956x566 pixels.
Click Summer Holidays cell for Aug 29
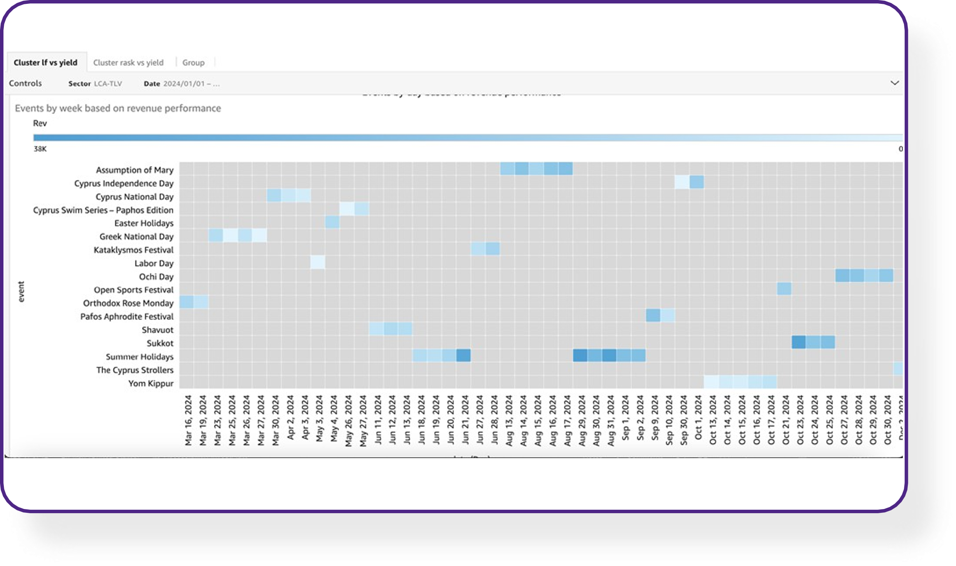coord(580,355)
